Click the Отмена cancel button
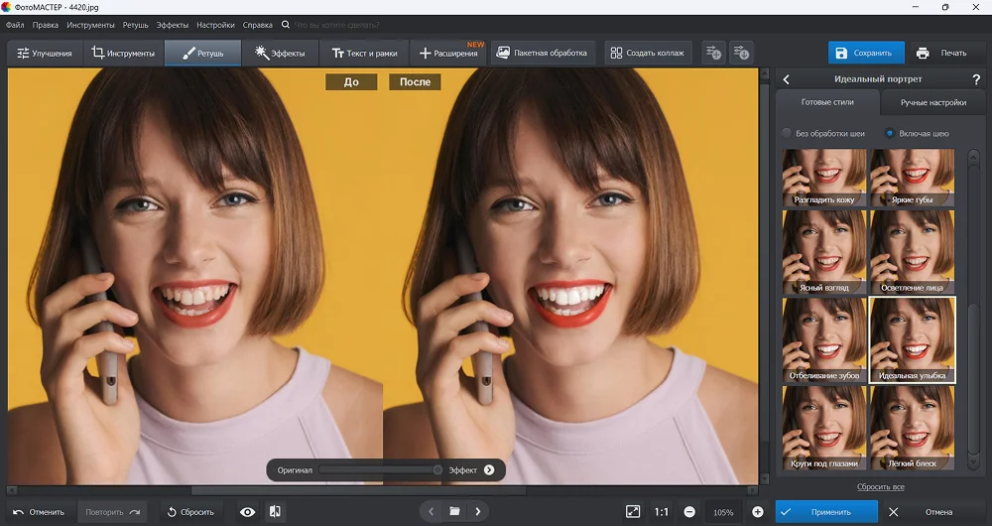 (938, 512)
